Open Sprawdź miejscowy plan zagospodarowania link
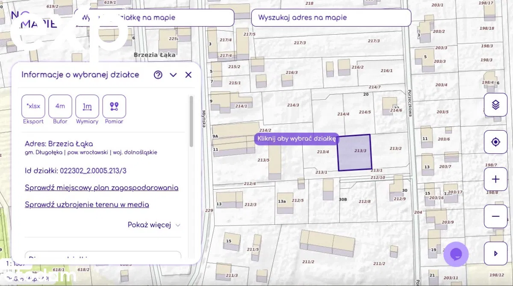The image size is (513, 286). 102,188
